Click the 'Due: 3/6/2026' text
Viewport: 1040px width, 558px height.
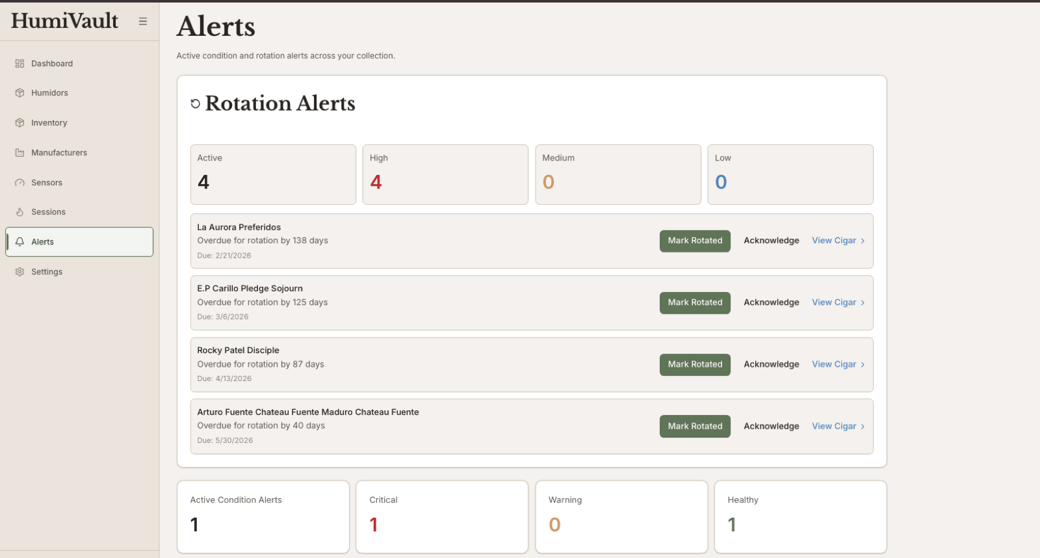(223, 317)
